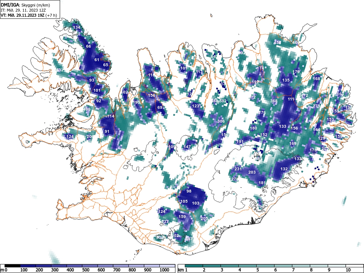Click the visibility value 237
The height and width of the screenshot is (273, 364).
165,222
